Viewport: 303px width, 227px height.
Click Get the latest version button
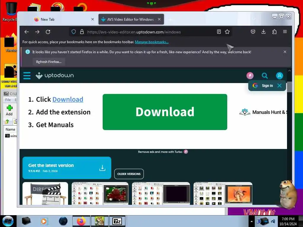coord(67,168)
